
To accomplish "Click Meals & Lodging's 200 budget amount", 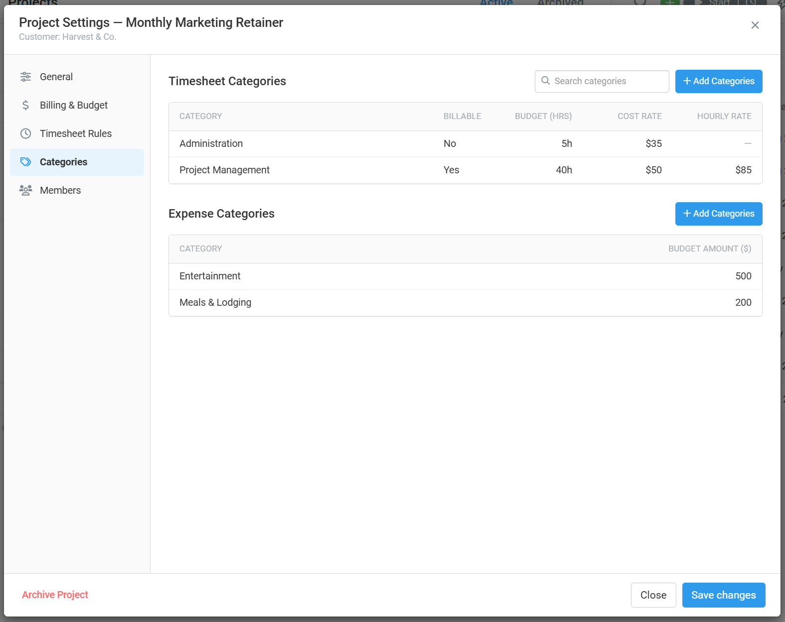I will pyautogui.click(x=743, y=302).
